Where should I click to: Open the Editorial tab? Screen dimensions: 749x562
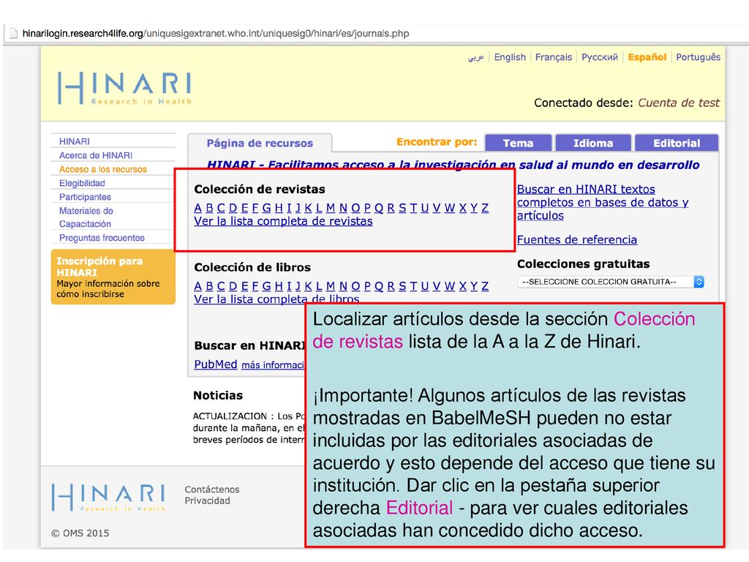[677, 143]
